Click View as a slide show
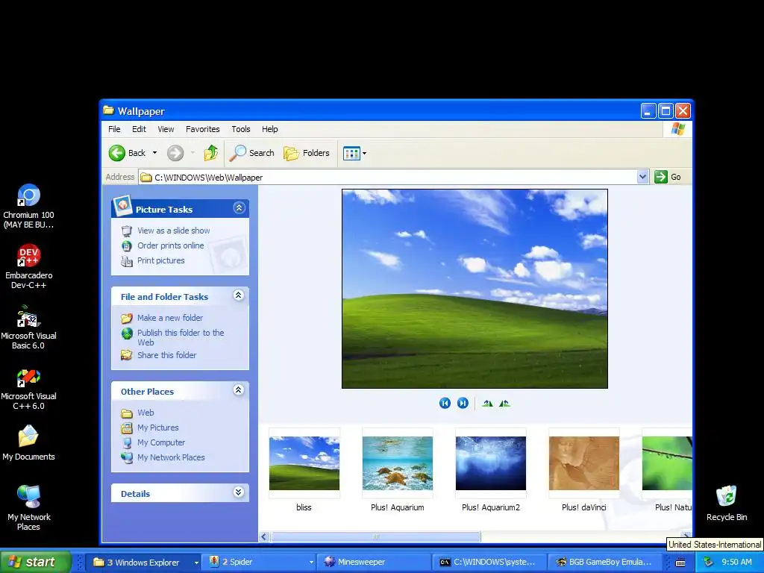This screenshot has height=573, width=764. 173,231
